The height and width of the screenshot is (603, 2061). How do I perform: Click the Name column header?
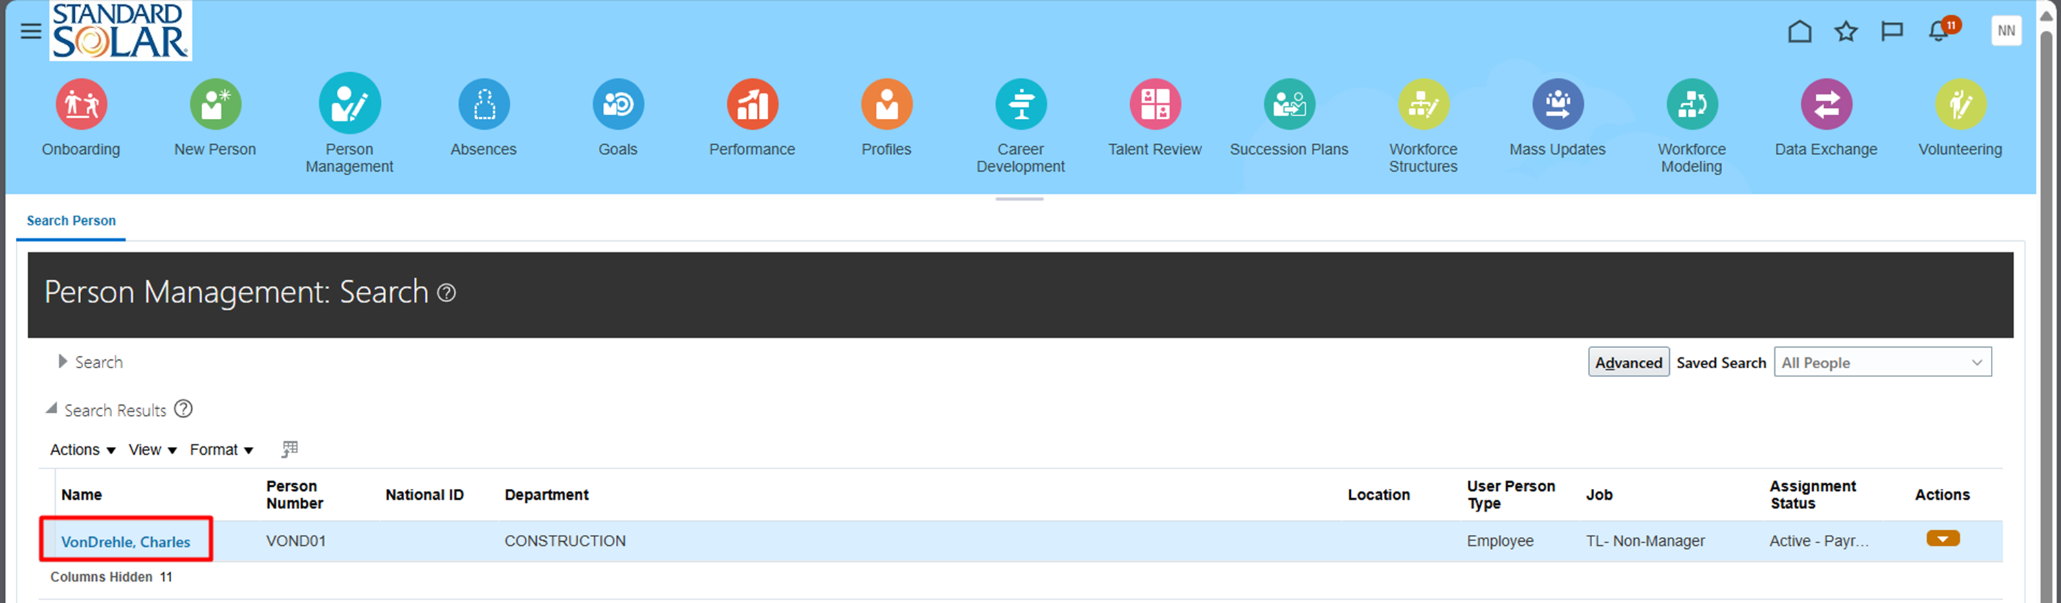pyautogui.click(x=82, y=495)
